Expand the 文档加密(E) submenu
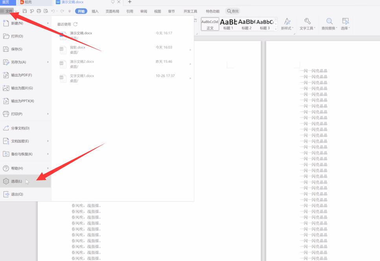This screenshot has width=380, height=261. pos(26,141)
